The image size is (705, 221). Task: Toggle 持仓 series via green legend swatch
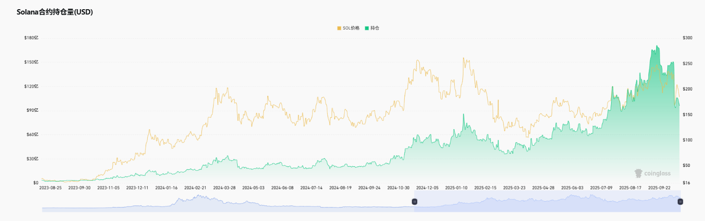(368, 29)
